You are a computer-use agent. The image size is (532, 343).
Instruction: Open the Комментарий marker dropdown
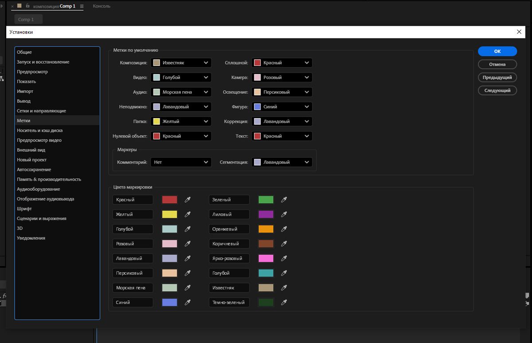point(181,162)
